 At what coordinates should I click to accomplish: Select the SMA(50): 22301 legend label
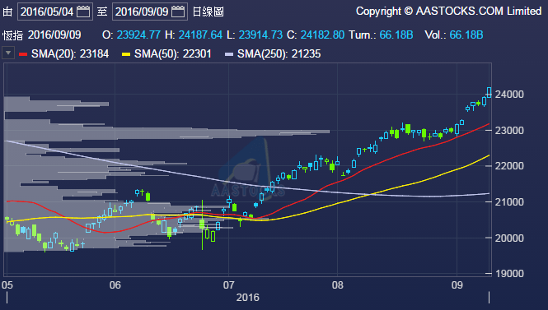pyautogui.click(x=173, y=53)
